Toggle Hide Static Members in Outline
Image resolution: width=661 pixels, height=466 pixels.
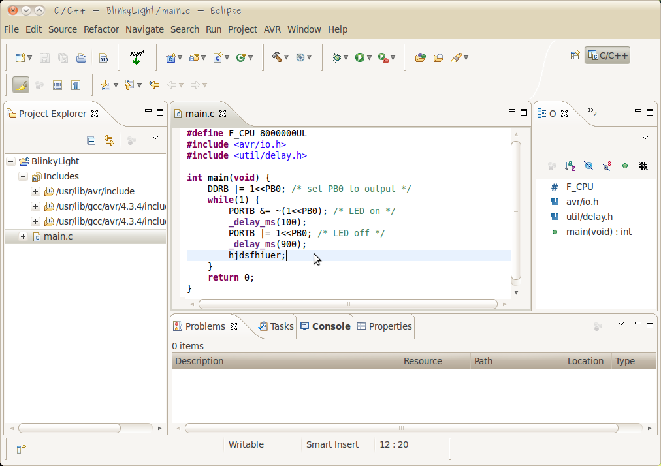[606, 166]
